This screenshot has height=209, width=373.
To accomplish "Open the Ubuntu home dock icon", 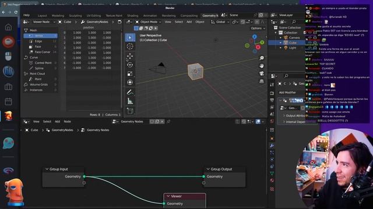I will (x=8, y=27).
